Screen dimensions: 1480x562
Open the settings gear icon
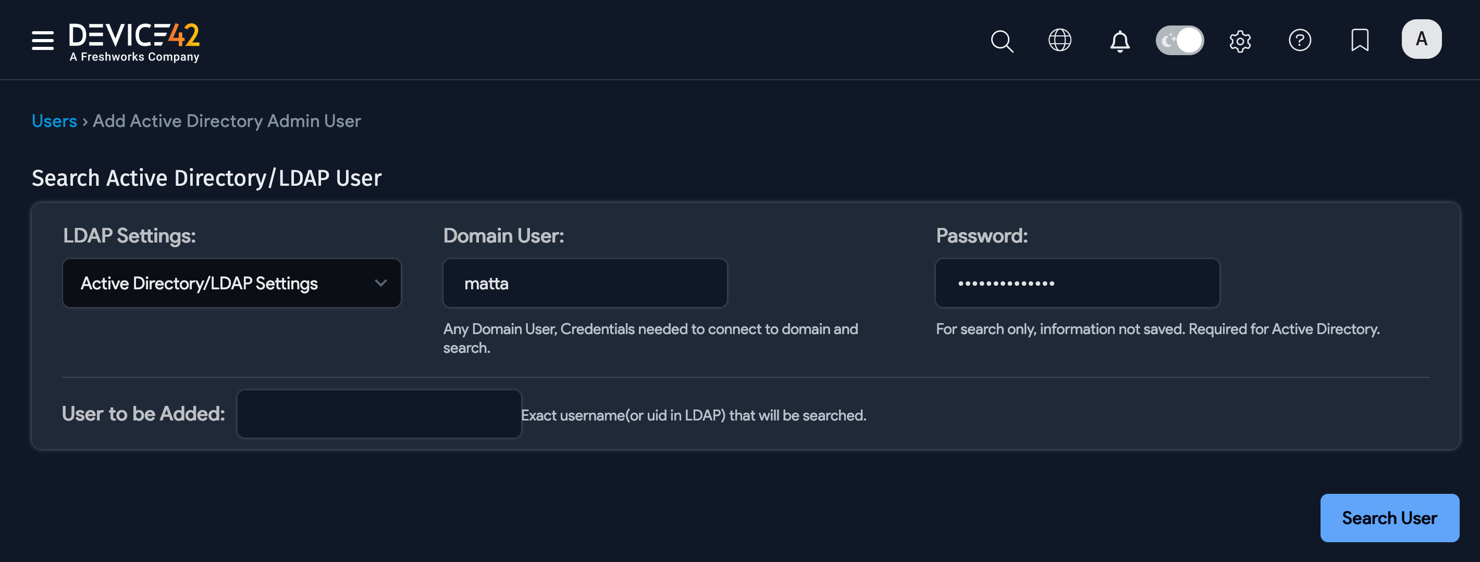[x=1240, y=40]
